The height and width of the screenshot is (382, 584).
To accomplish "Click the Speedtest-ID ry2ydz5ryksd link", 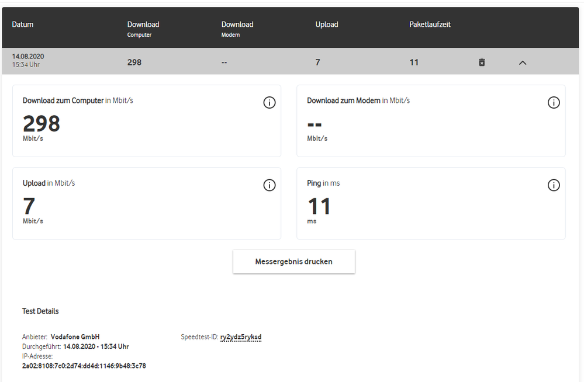I will [240, 337].
